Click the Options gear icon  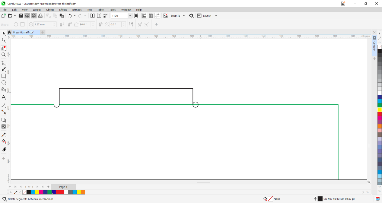tap(191, 16)
